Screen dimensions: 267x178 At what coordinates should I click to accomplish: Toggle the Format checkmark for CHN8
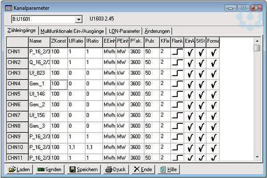[213, 126]
